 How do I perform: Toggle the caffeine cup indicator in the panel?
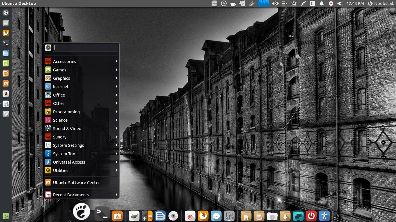coord(232,3)
